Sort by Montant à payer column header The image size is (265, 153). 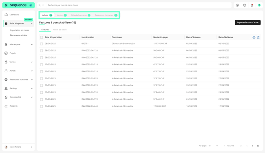[x=161, y=37]
